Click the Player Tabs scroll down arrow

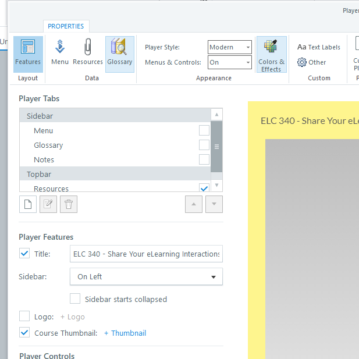click(216, 185)
